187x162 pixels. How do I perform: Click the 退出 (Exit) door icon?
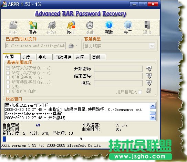147,25
